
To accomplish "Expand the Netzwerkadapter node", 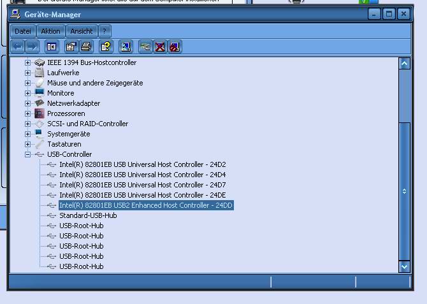I will click(x=27, y=103).
